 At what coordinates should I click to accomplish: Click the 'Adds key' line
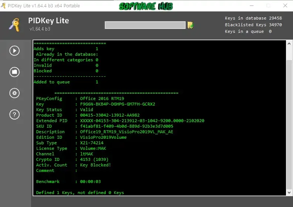(x=66, y=49)
